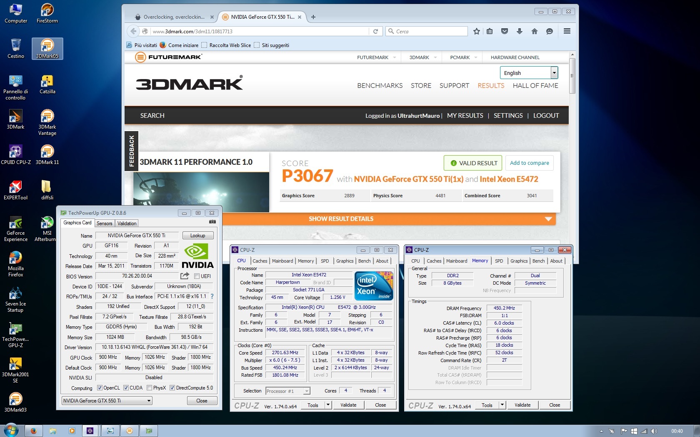Image resolution: width=700 pixels, height=437 pixels.
Task: Open the Cestino recycle bin
Action: (16, 48)
